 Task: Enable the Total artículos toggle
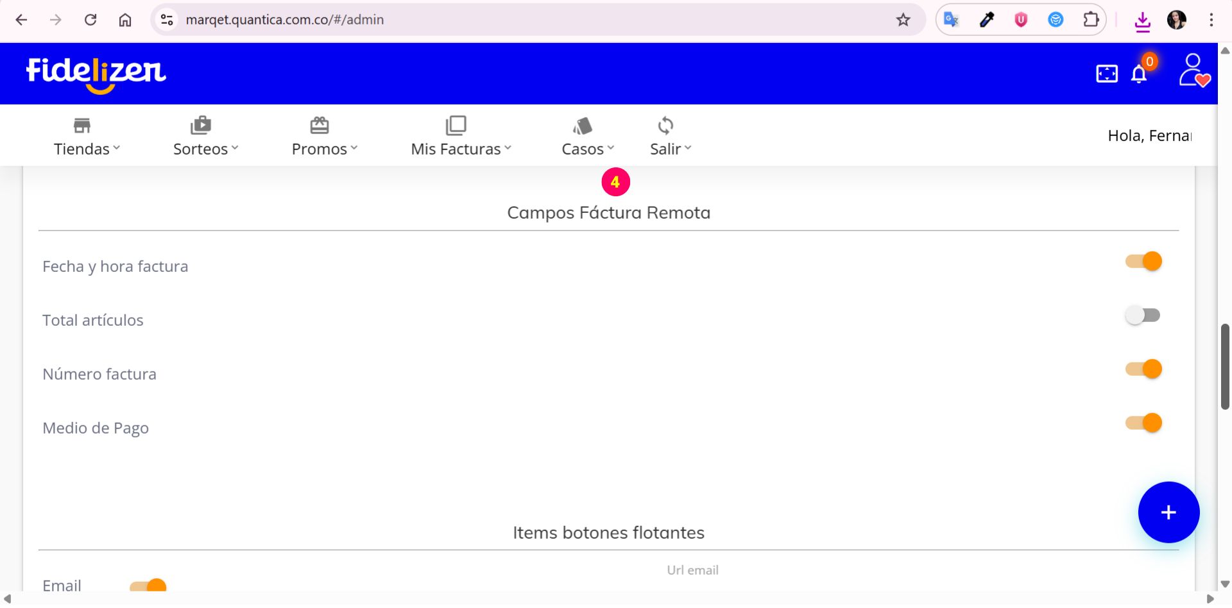pos(1143,316)
